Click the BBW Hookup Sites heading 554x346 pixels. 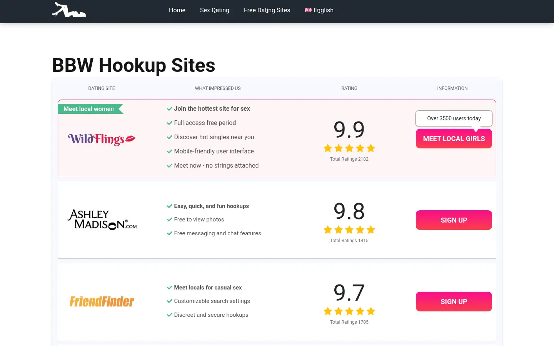point(133,65)
